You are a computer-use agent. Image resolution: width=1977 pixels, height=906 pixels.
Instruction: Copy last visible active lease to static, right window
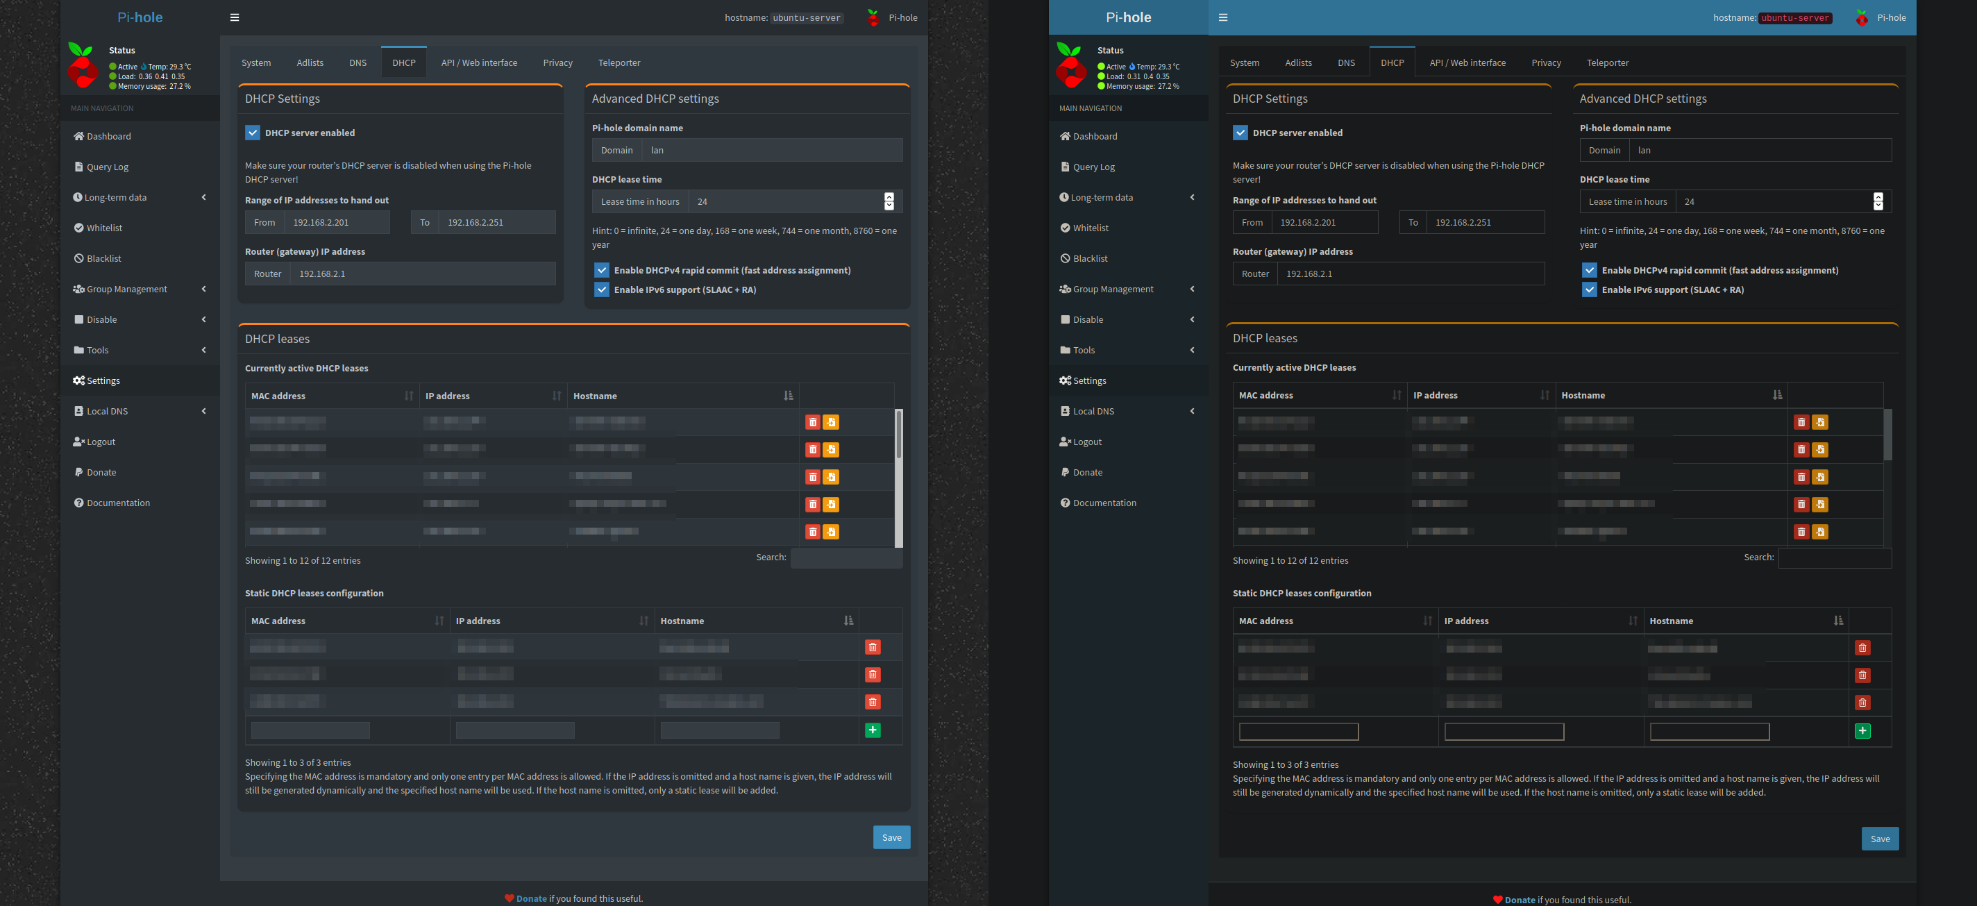click(x=1819, y=532)
